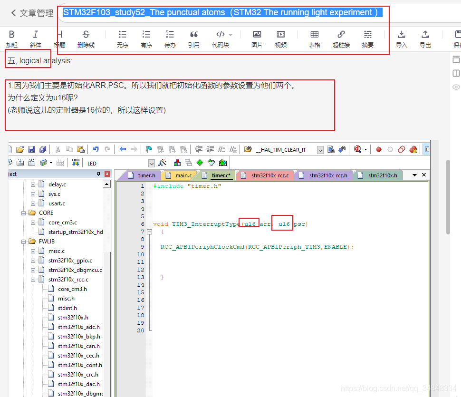Open file icon in Keil toolbar
Viewport: 461px width, 397px height.
19,149
